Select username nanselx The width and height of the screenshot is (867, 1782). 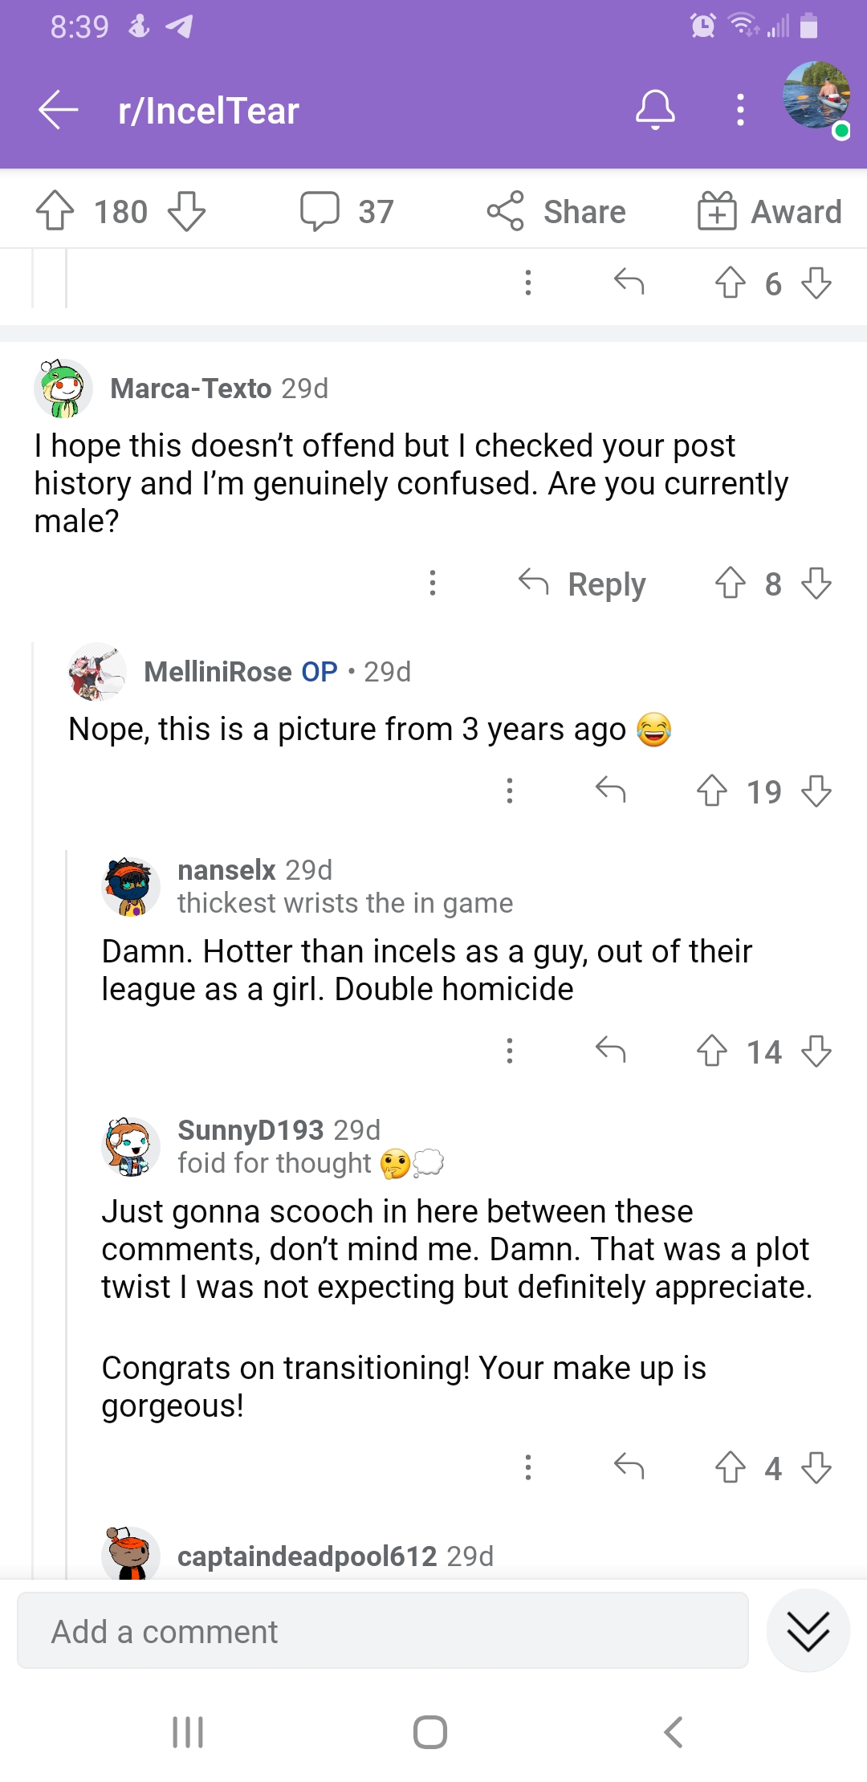(226, 870)
